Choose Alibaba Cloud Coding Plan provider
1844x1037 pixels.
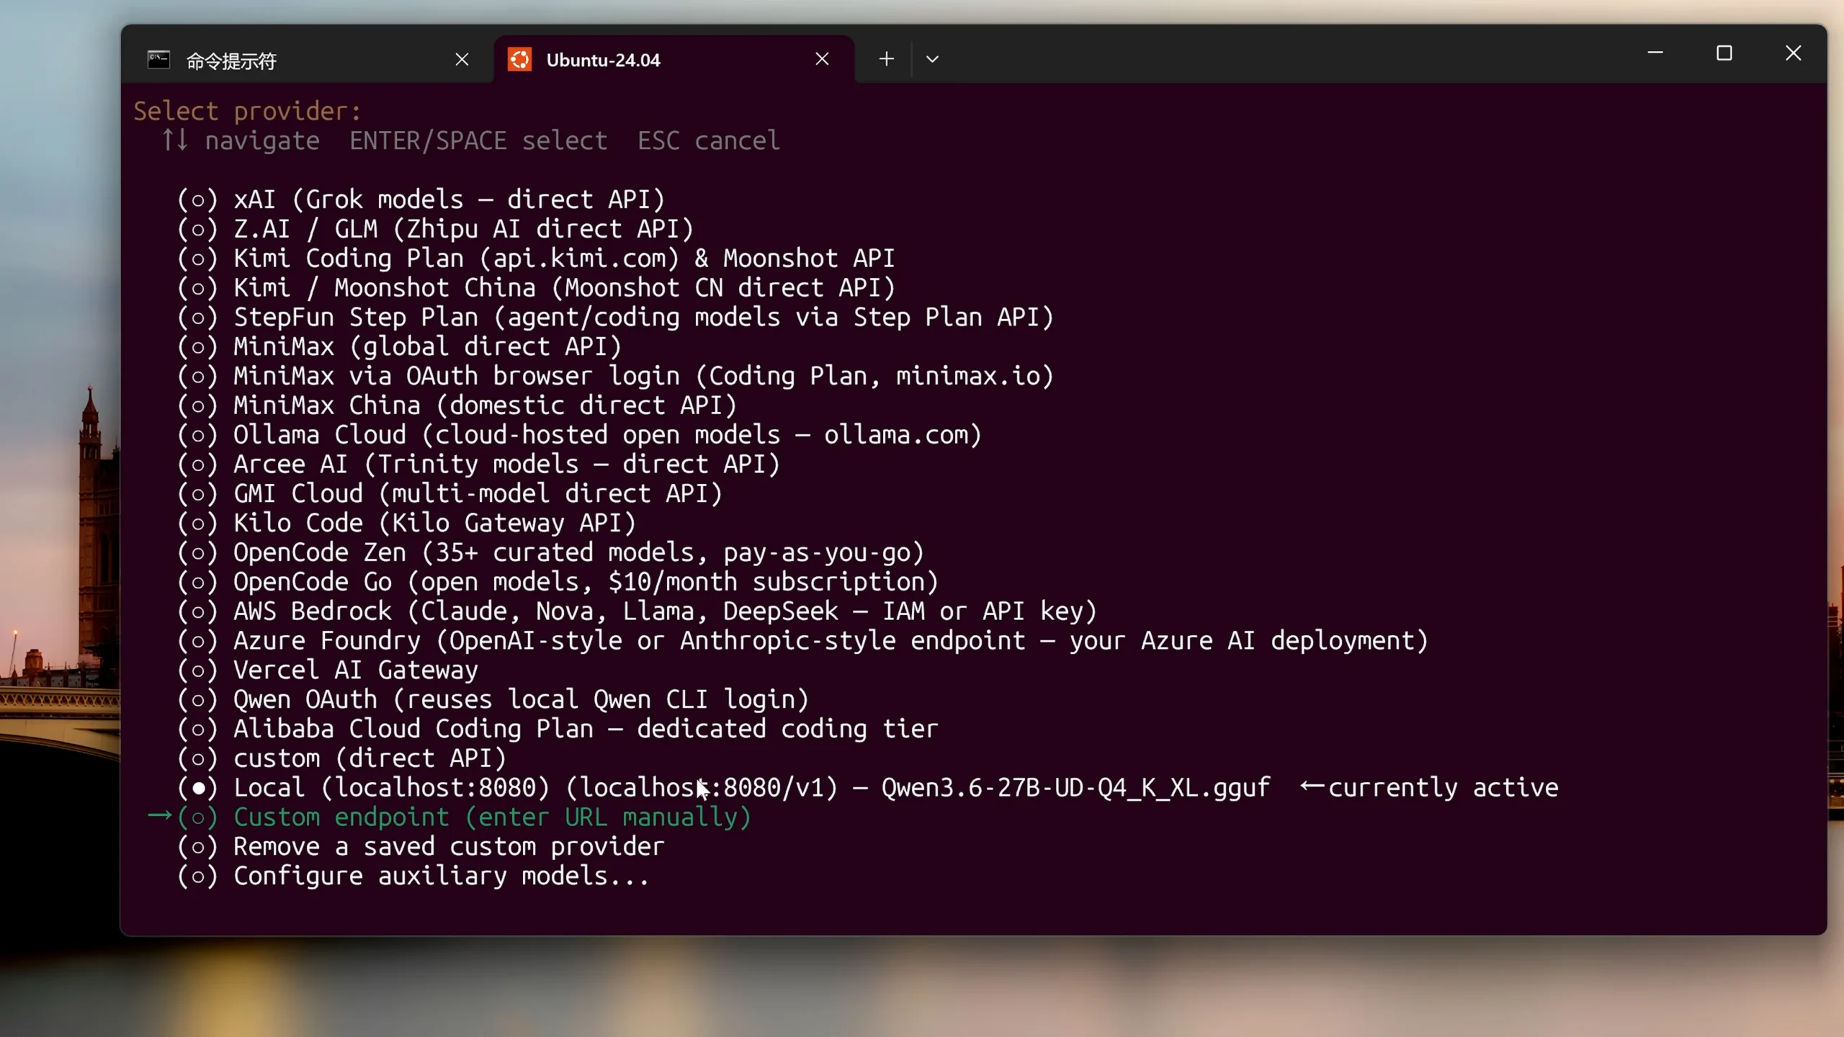(558, 730)
